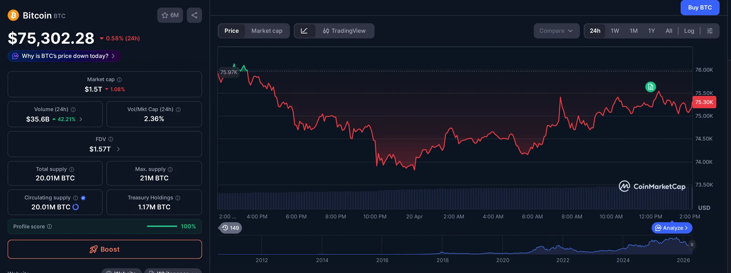
Task: Open Market cap info tooltip icon
Action: tap(119, 79)
